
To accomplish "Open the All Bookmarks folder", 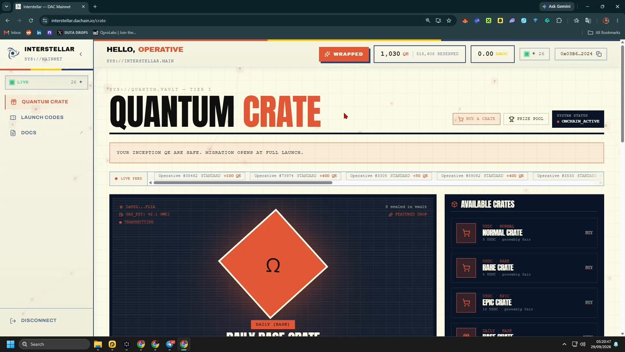I will pos(604,32).
